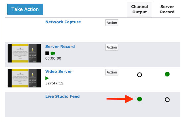Image resolution: width=187 pixels, height=122 pixels.
Task: Click the Server Record preview thumbnail
Action: tap(24, 53)
